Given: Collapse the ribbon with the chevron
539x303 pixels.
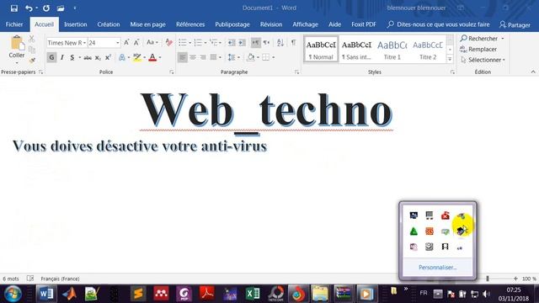Looking at the screenshot, I should (x=533, y=72).
